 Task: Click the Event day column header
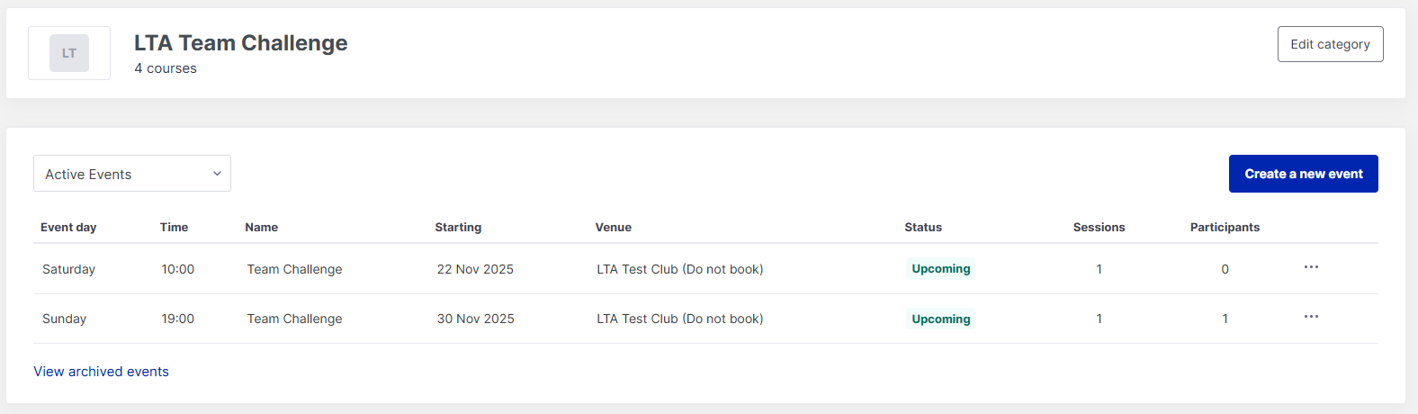[x=68, y=228]
